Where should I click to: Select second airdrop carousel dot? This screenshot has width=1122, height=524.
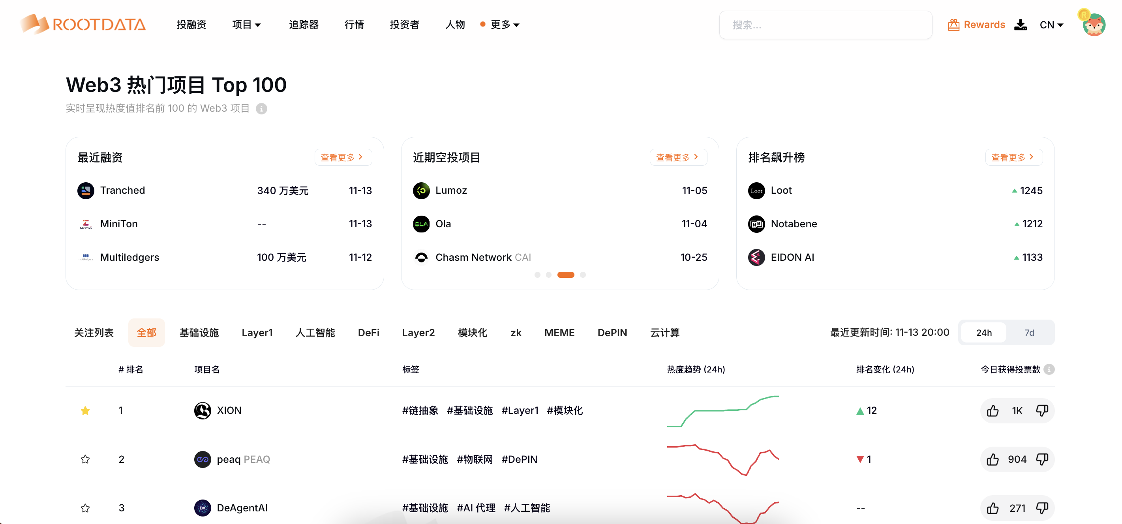pos(549,275)
